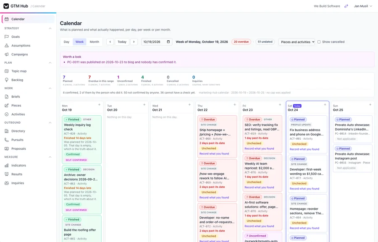This screenshot has height=242, width=378.
Task: Collapse the PLAN section chevron
Action: tap(50, 62)
